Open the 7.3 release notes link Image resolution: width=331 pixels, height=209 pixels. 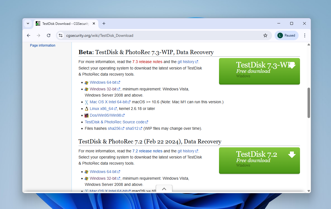pos(147,62)
